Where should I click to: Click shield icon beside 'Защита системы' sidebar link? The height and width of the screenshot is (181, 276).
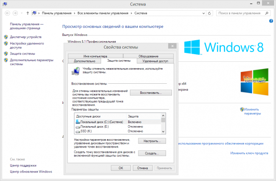click(x=6, y=53)
